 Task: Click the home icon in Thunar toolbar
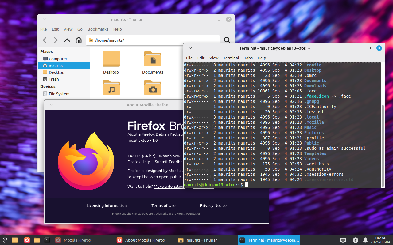79,40
